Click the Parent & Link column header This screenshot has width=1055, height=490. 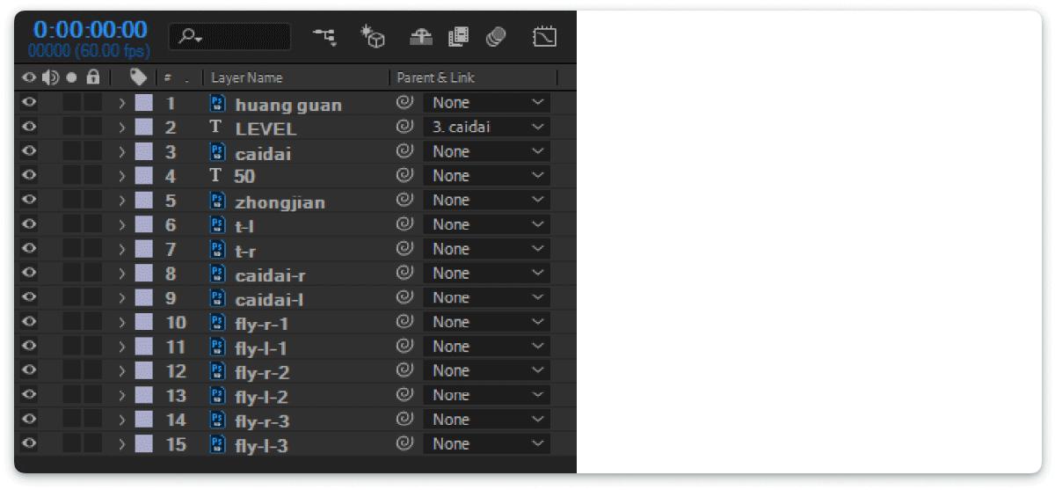434,77
